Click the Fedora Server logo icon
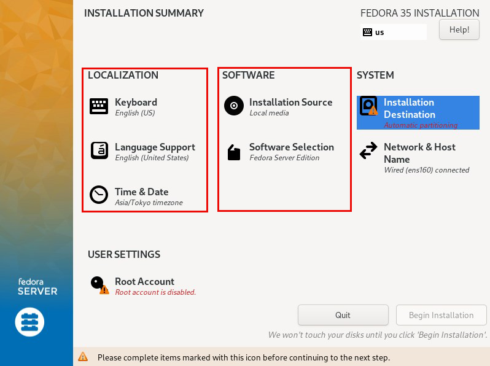 tap(29, 322)
